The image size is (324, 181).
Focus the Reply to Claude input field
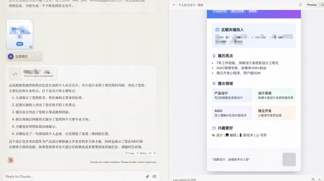(74, 176)
